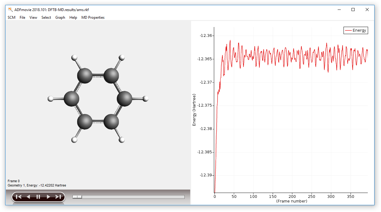Minimize the ADFmovie window

coord(339,10)
